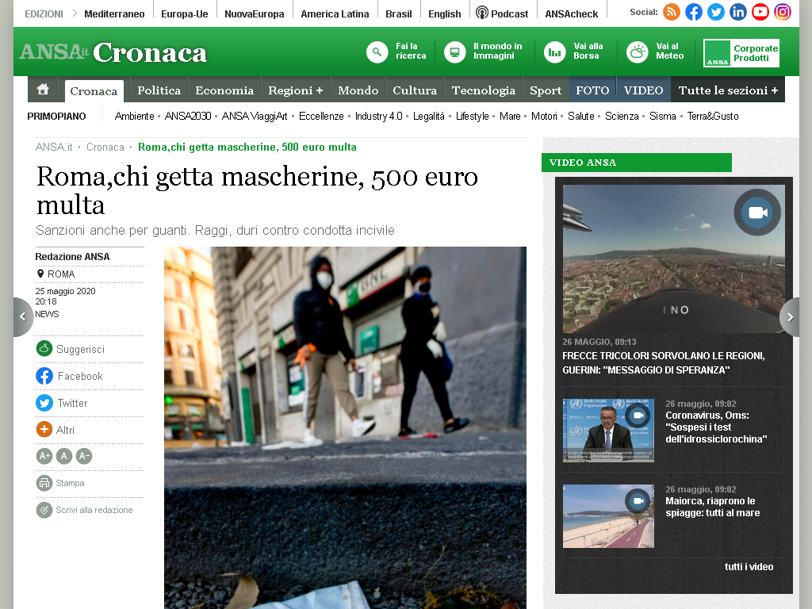The image size is (812, 609).
Task: Click the Altri plus icon
Action: pyautogui.click(x=44, y=429)
